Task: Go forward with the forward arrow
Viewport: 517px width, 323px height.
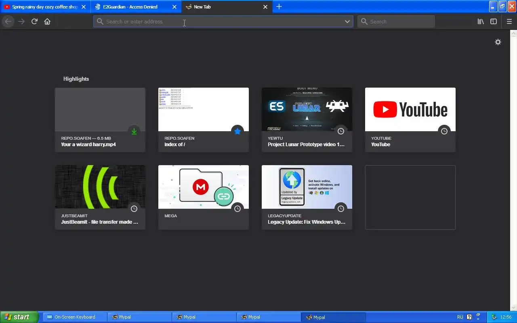Action: pyautogui.click(x=21, y=21)
